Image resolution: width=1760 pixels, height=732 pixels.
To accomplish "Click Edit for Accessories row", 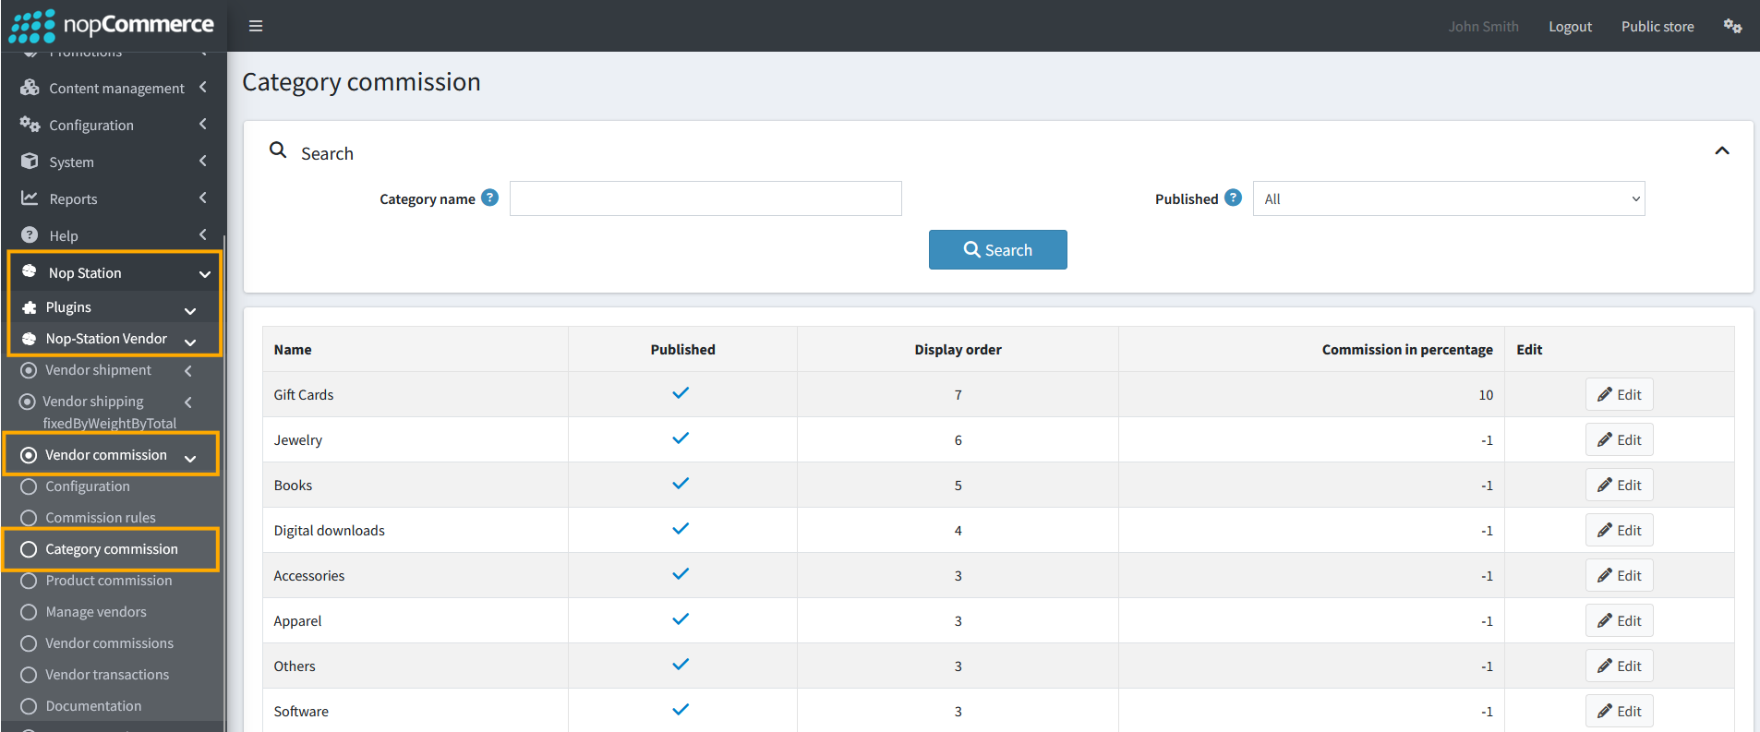I will 1620,575.
